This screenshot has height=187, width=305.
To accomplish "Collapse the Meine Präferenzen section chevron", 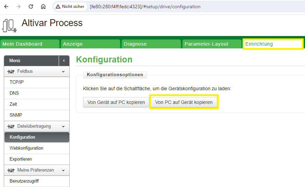I will pyautogui.click(x=63, y=171).
